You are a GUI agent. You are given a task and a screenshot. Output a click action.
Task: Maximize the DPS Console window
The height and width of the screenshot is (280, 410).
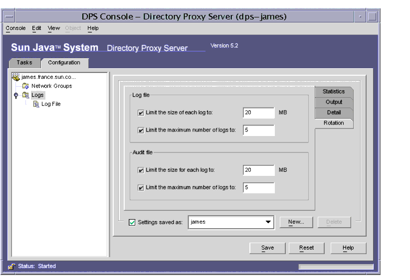point(372,16)
